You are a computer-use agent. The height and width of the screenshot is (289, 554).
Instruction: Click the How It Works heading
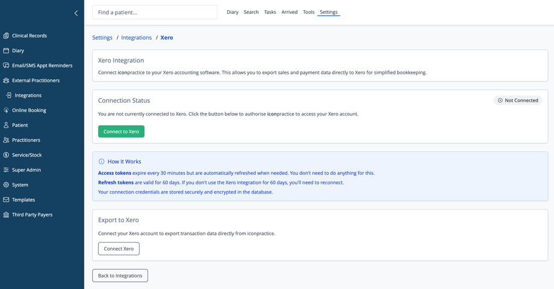(125, 162)
